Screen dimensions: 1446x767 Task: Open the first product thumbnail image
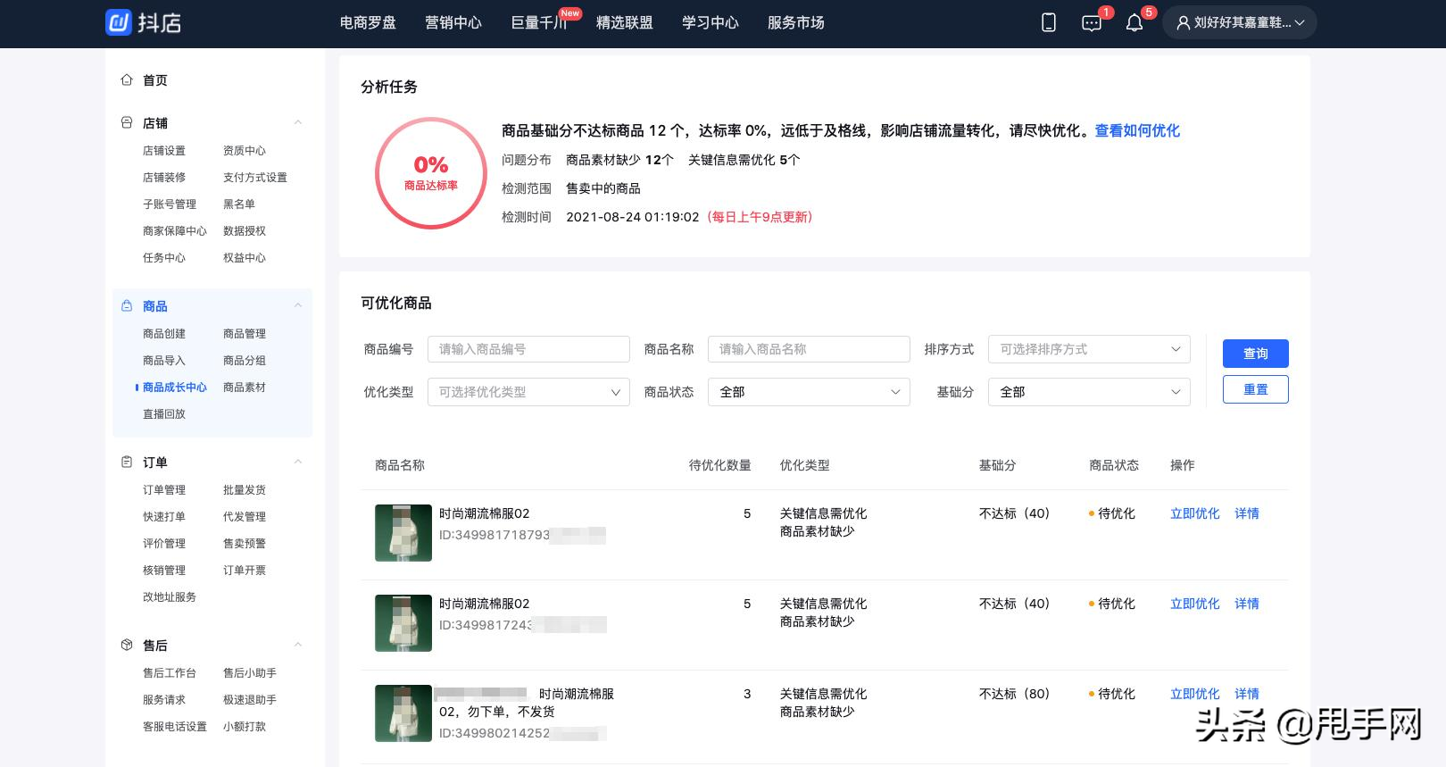[x=403, y=533]
